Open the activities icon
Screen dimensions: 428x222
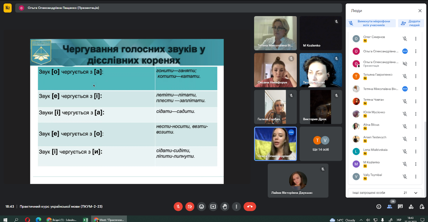pyautogui.click(x=411, y=207)
